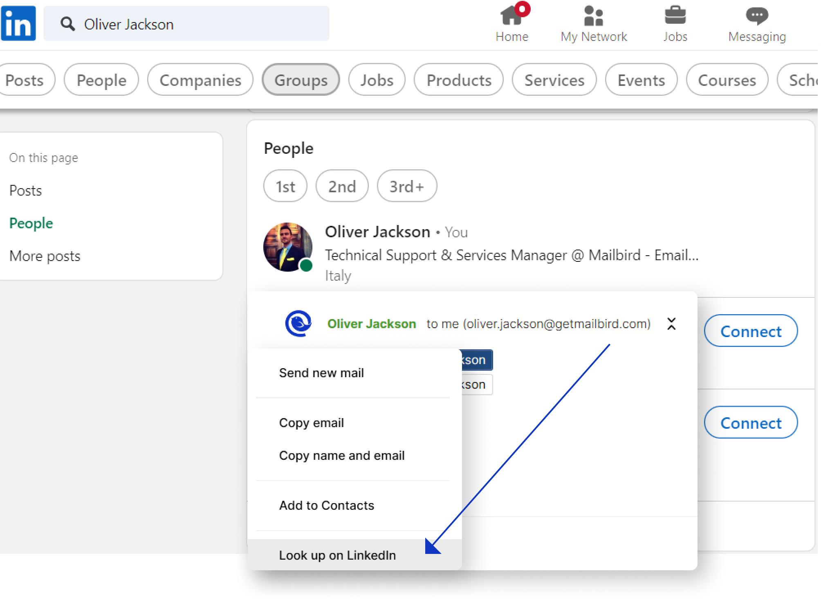The height and width of the screenshot is (603, 830).
Task: Click the People section heading
Action: (x=289, y=148)
